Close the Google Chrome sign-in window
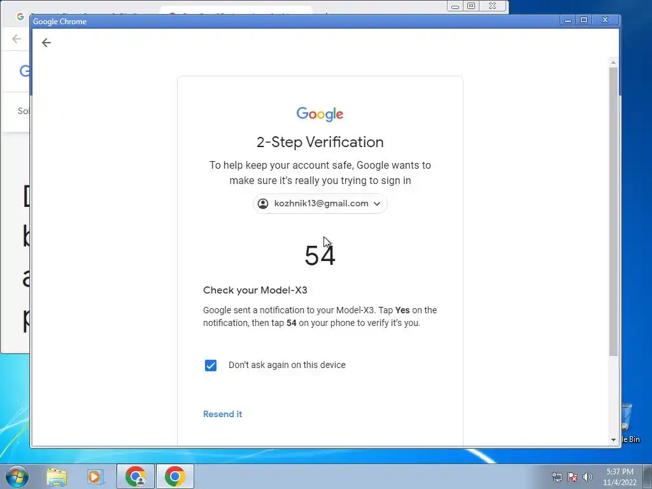This screenshot has height=489, width=652. [x=606, y=20]
